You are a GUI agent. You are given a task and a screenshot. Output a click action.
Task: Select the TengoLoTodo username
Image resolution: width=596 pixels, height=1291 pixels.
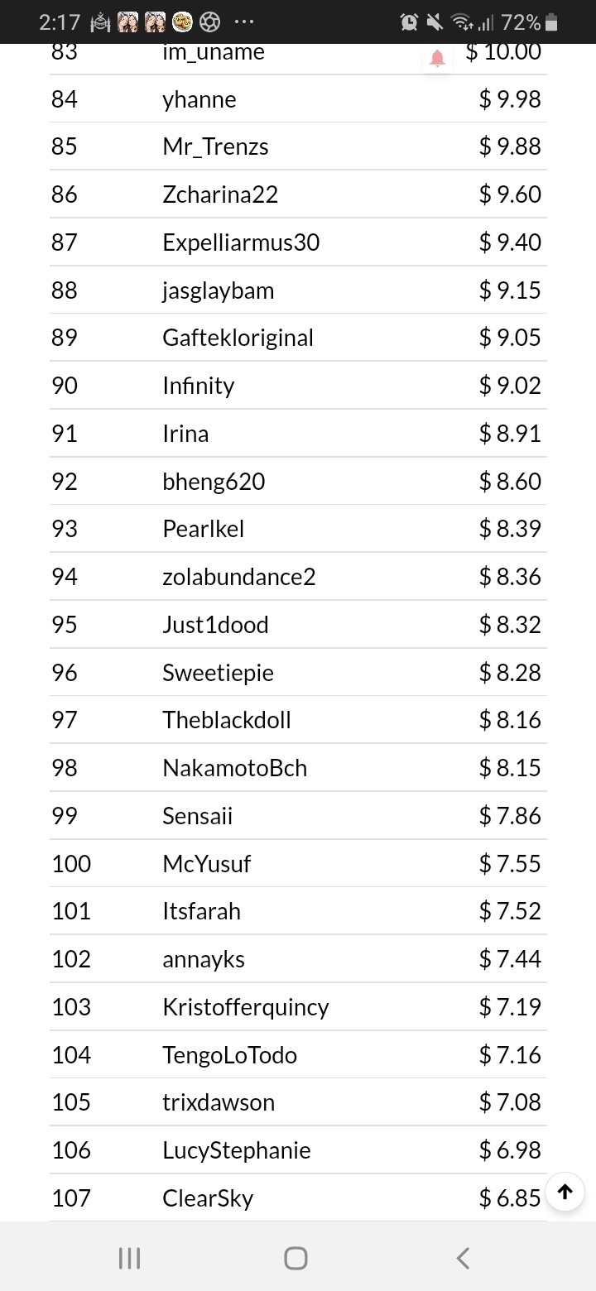229,1055
